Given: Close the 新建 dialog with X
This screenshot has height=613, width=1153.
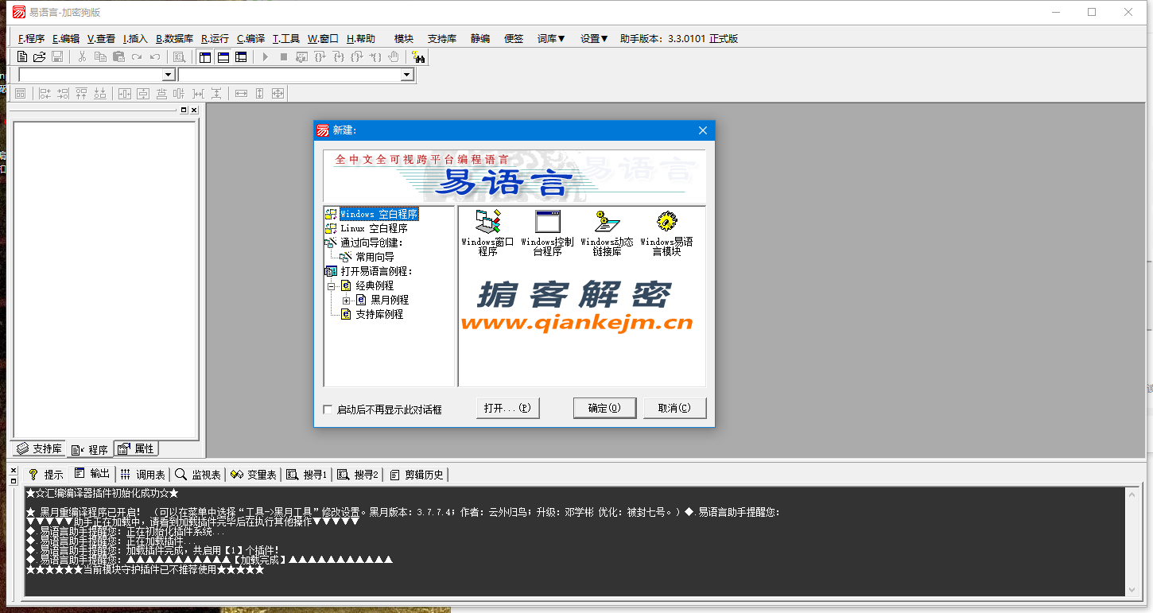Looking at the screenshot, I should point(703,130).
